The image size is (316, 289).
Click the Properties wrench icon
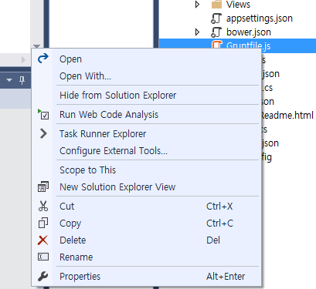tap(42, 277)
